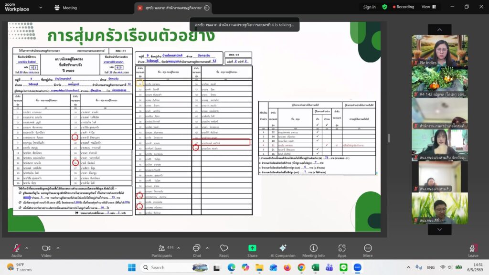The width and height of the screenshot is (489, 275).
Task: Open the Participants panel
Action: coord(161,251)
